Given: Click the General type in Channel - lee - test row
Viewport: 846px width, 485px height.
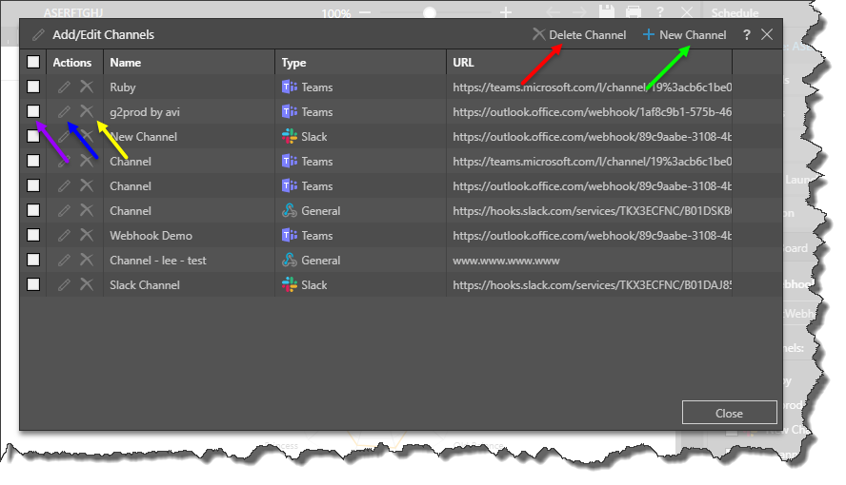Looking at the screenshot, I should click(x=320, y=261).
